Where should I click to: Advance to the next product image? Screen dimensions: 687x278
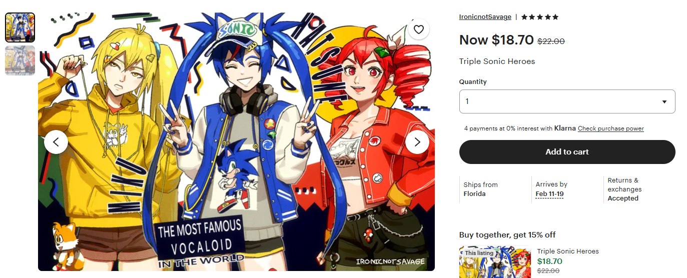(x=417, y=142)
